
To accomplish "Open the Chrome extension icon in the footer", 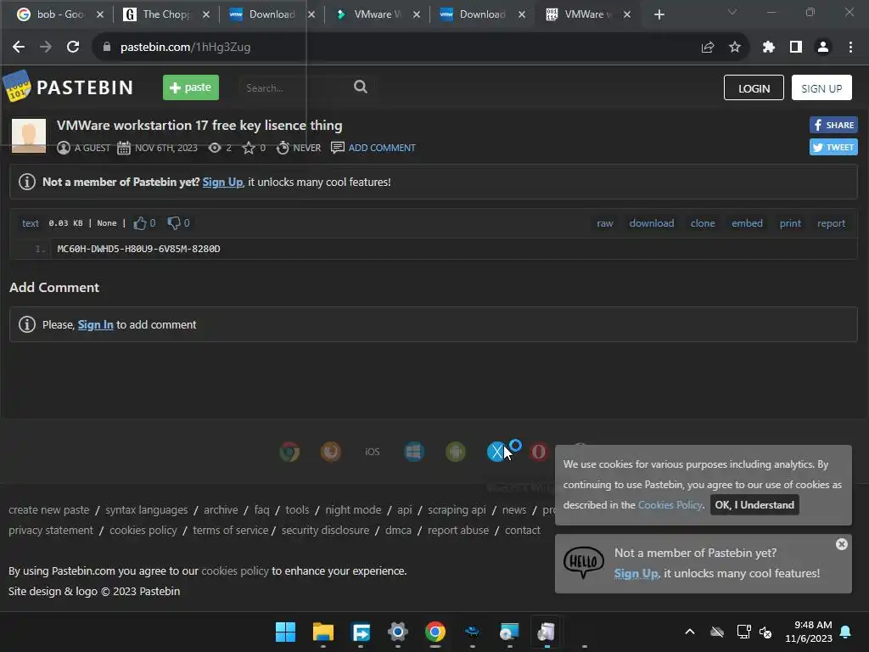I will [x=289, y=452].
